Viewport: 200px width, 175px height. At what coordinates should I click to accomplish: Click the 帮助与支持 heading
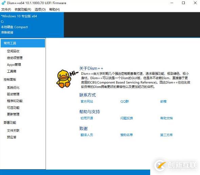pos(90,112)
